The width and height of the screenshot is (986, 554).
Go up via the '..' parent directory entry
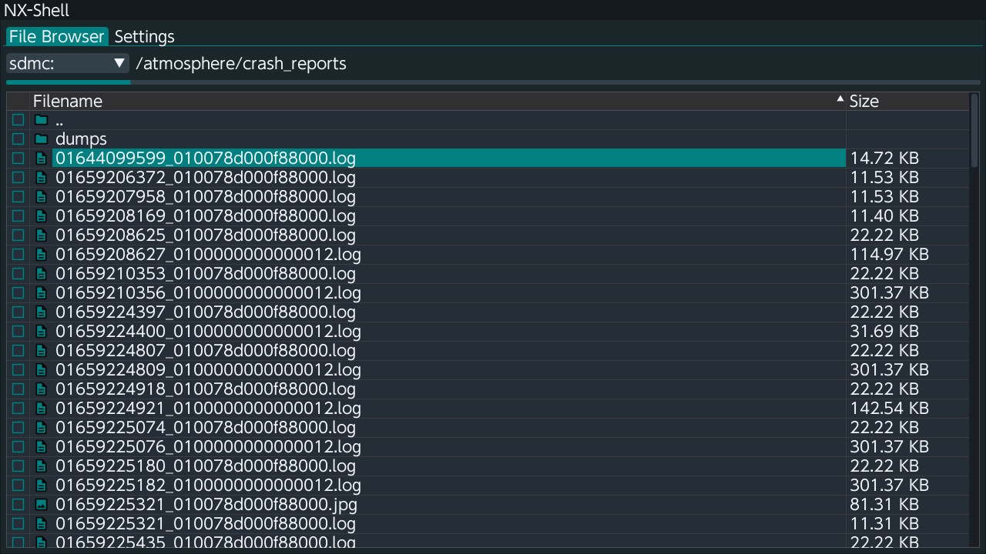[449, 120]
